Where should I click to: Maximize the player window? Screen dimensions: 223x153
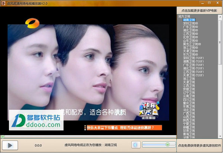click(x=209, y=3)
